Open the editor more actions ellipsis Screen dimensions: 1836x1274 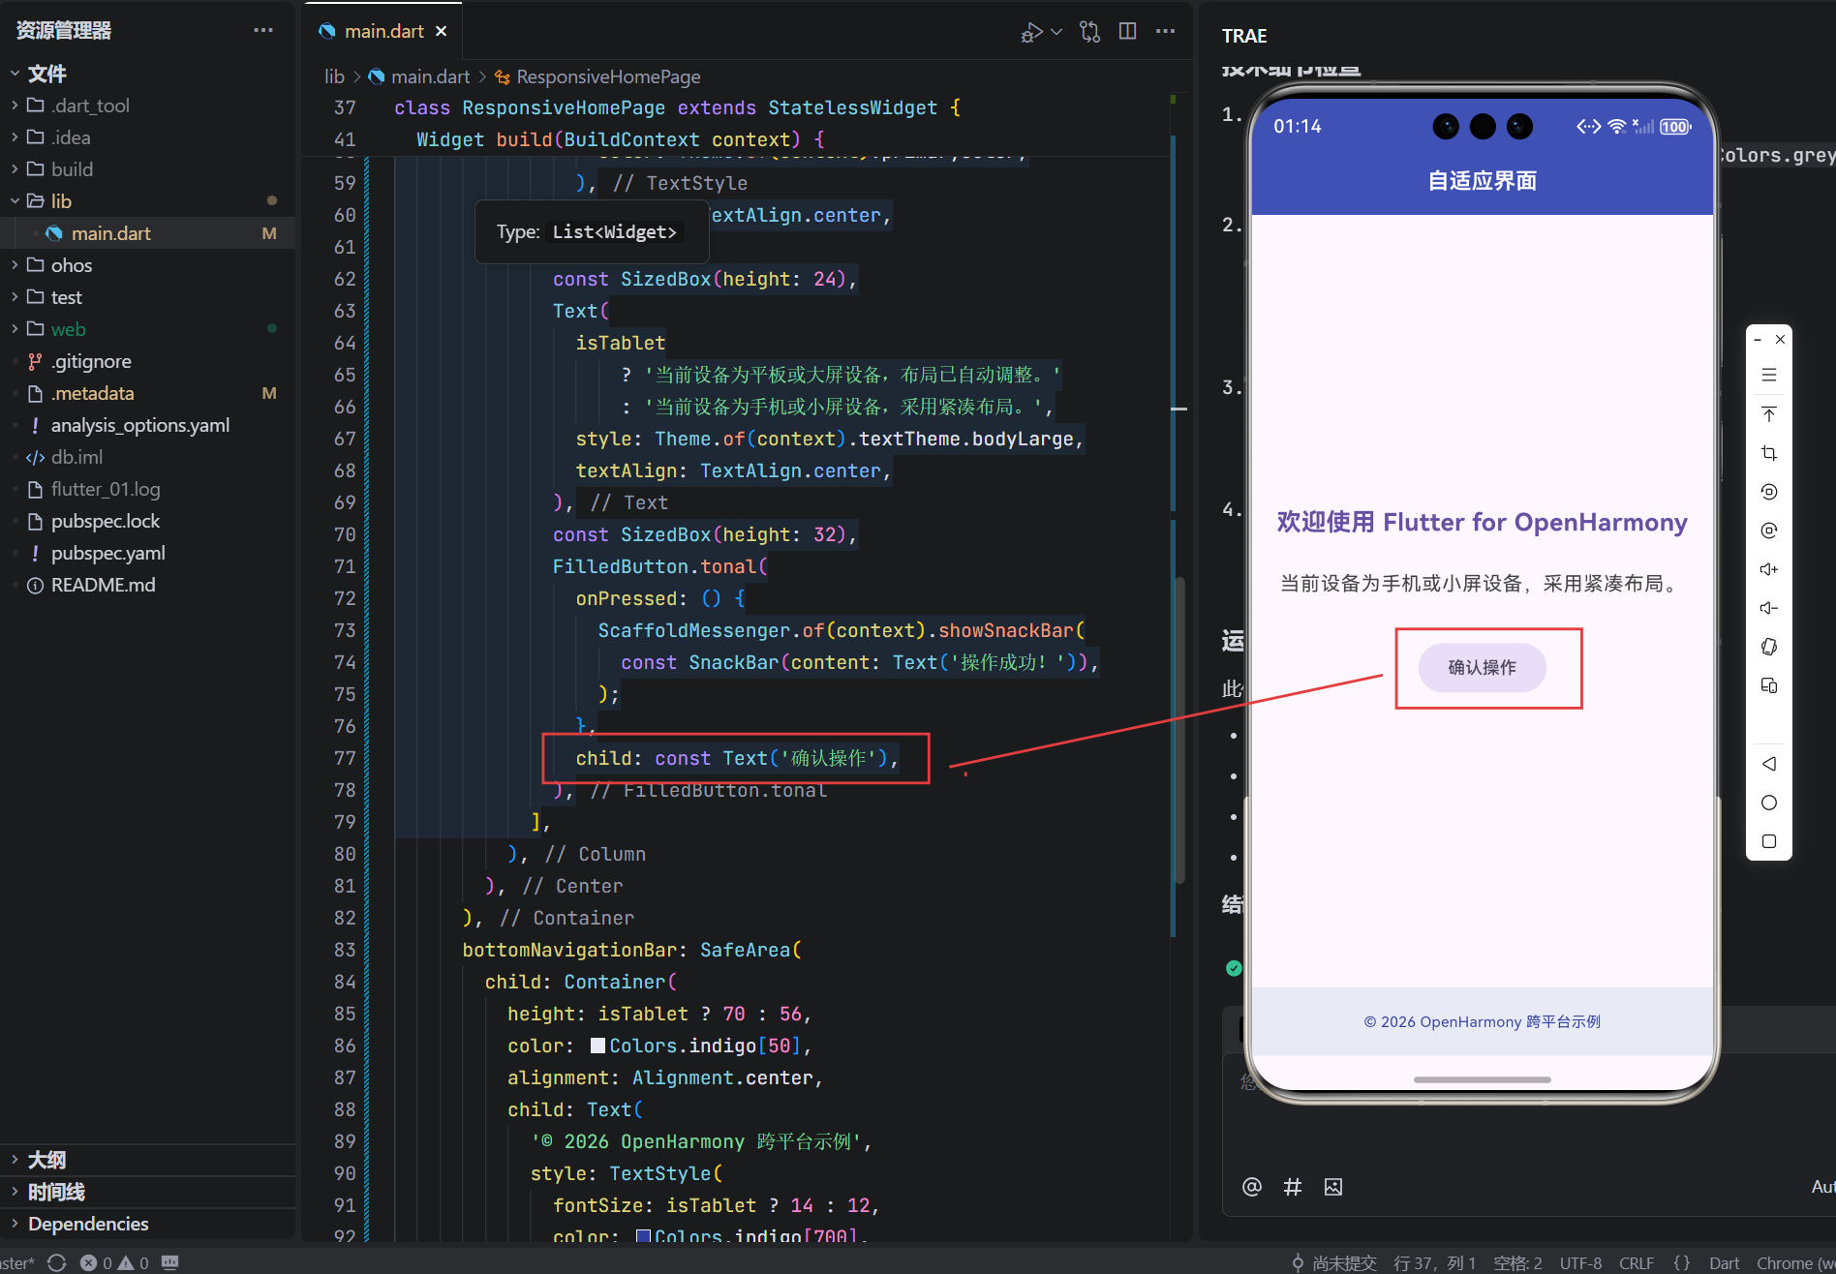point(1166,31)
